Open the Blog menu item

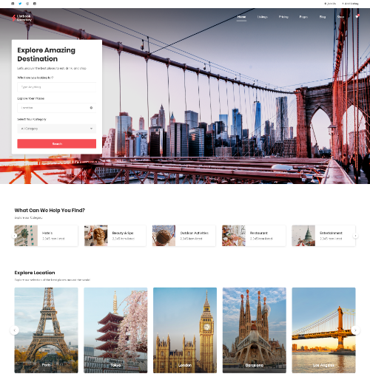click(x=323, y=17)
